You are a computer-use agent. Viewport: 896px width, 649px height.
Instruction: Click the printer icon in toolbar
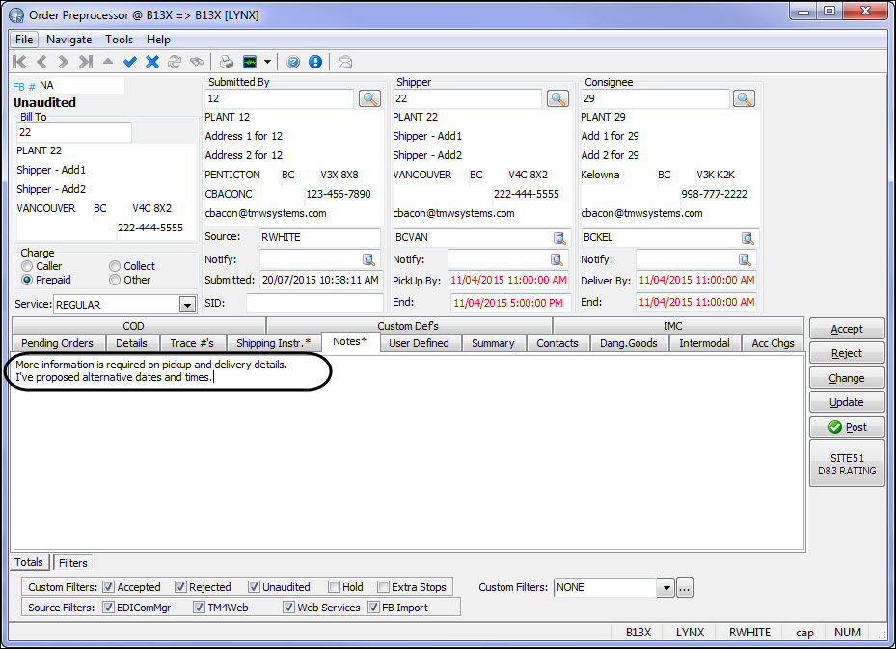226,62
